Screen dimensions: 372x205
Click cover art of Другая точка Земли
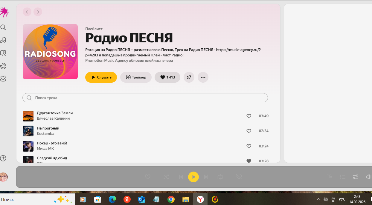[28, 116]
